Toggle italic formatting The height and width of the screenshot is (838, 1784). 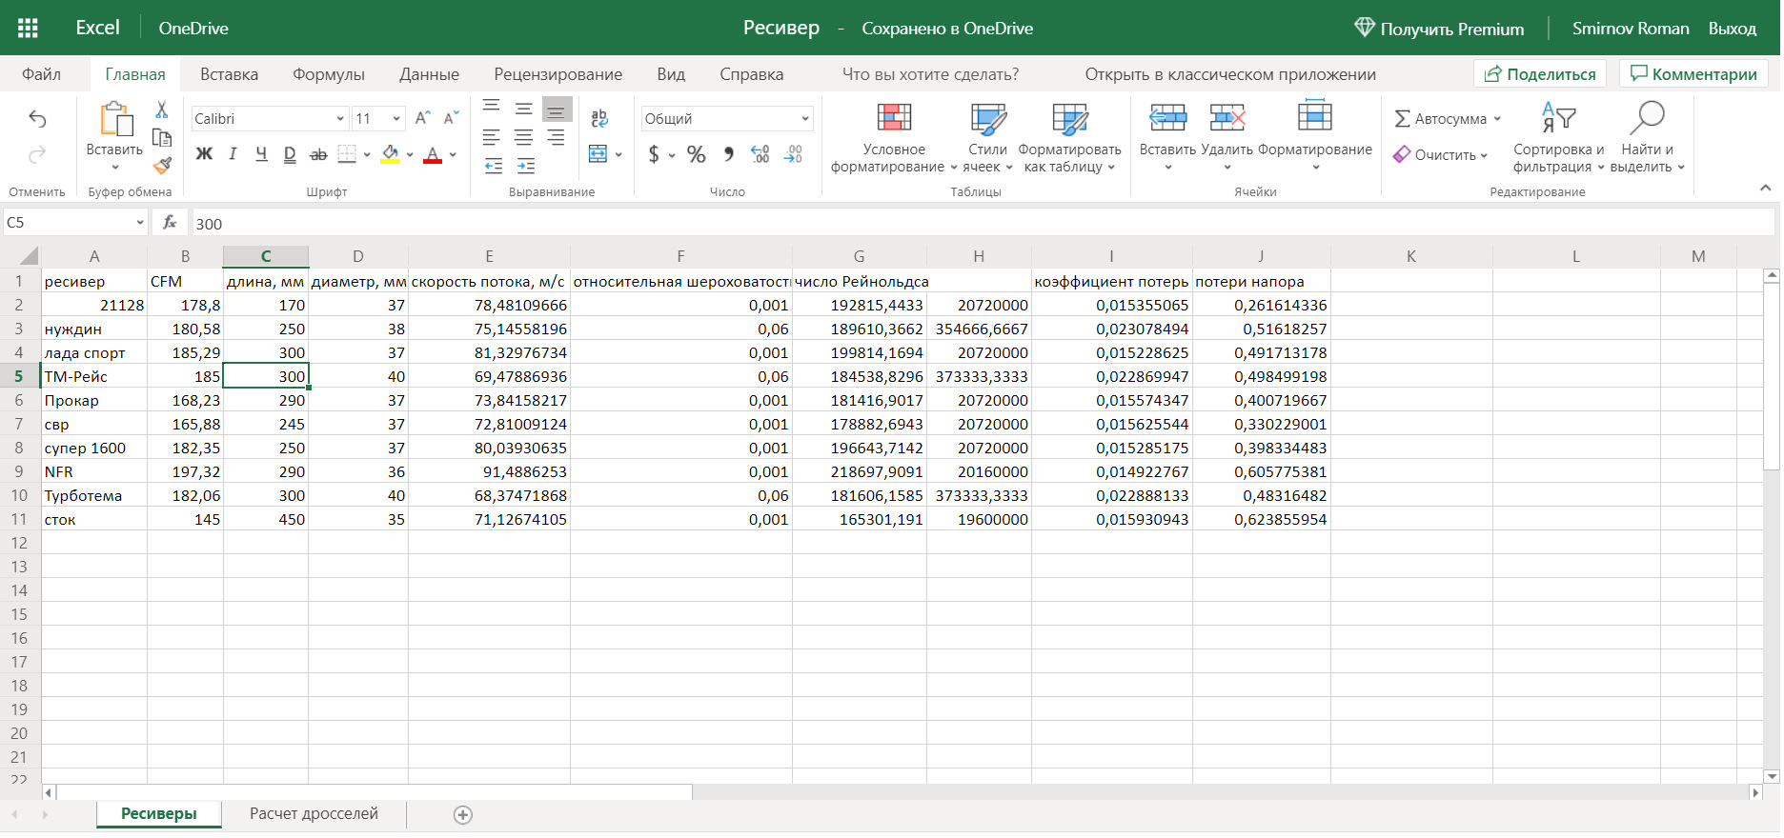point(233,154)
